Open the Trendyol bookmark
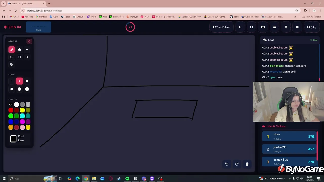The image size is (324, 182). pos(132,17)
